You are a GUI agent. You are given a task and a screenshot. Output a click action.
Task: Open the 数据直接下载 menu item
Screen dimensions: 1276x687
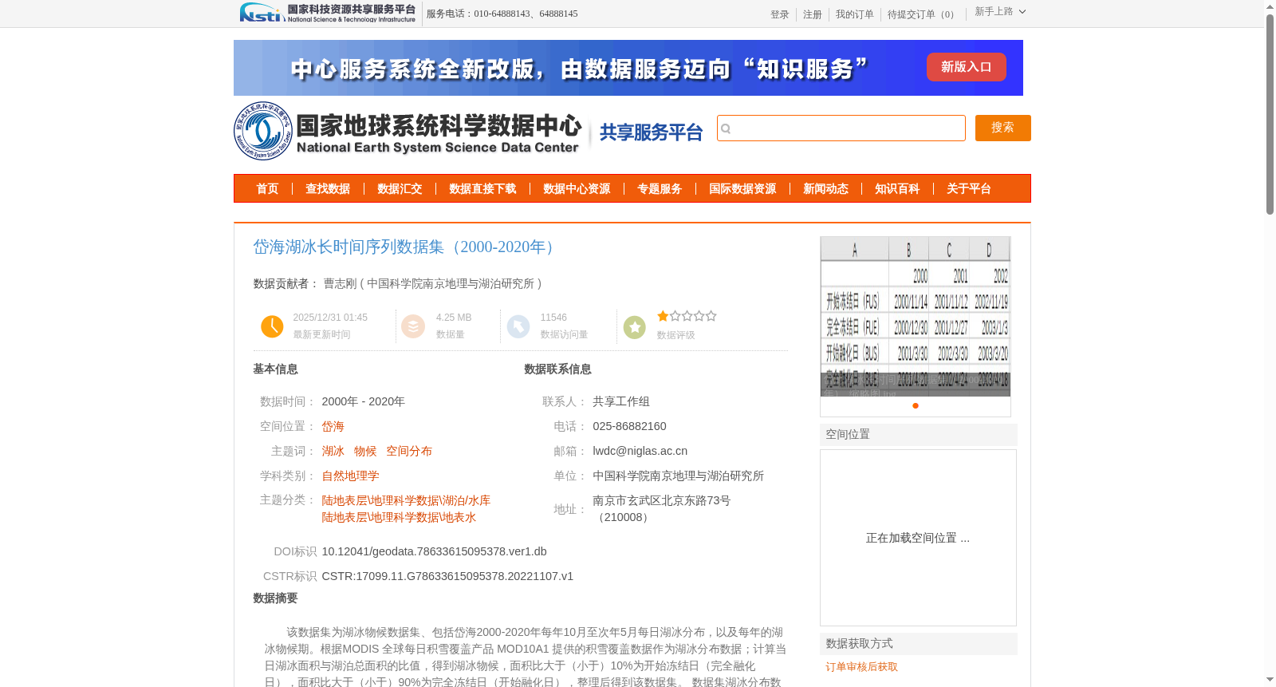(x=482, y=189)
